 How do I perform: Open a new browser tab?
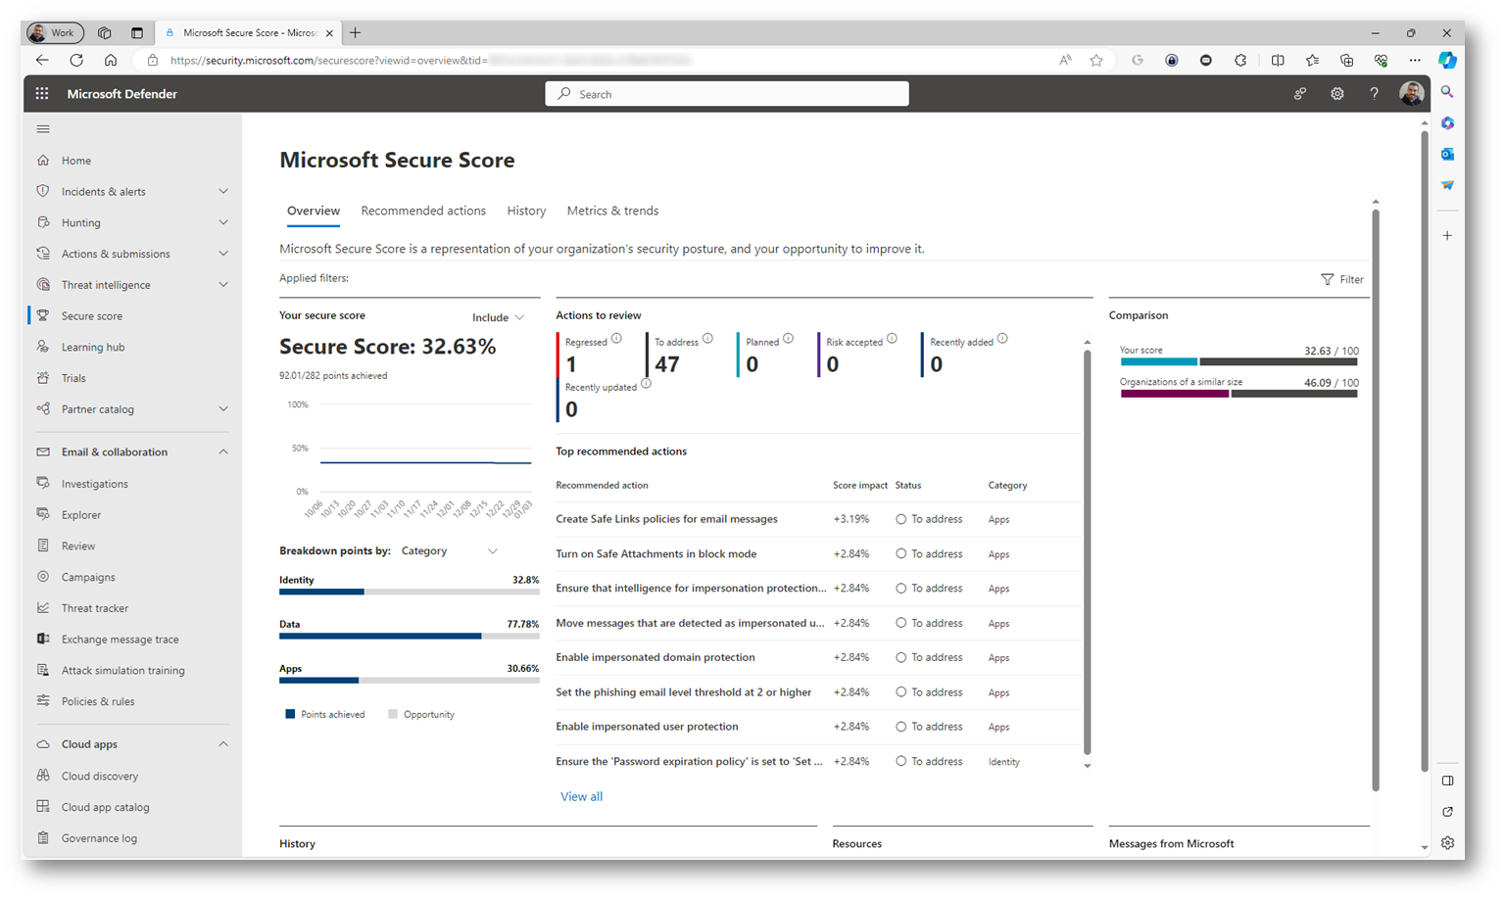356,32
